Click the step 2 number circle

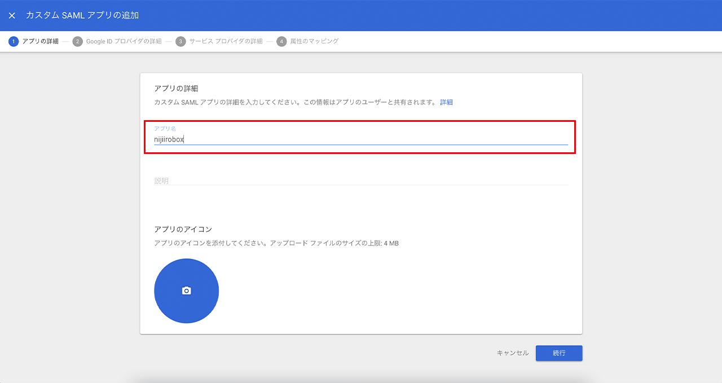(x=77, y=41)
